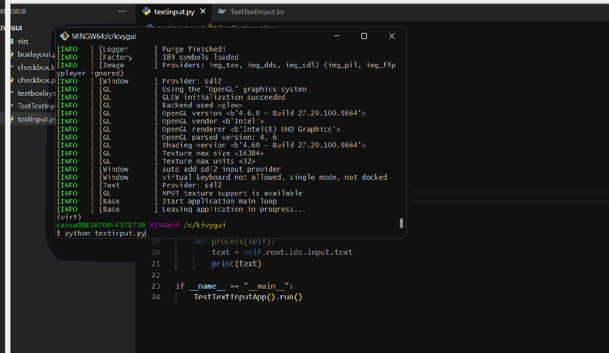Click 'Leaving application in progress...' line

[234, 209]
